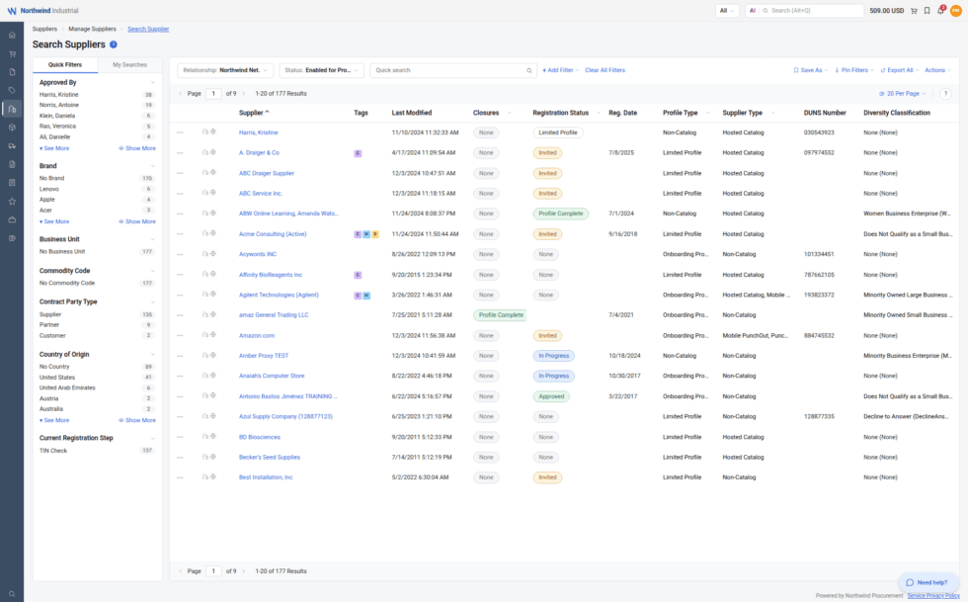
Task: Click Need help? chat button
Action: pyautogui.click(x=927, y=582)
